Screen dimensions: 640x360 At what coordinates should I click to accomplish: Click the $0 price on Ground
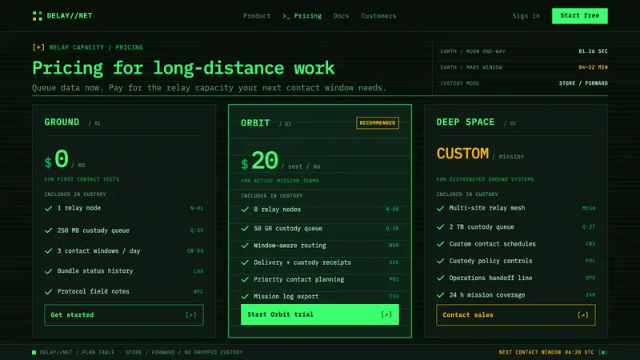pyautogui.click(x=57, y=158)
